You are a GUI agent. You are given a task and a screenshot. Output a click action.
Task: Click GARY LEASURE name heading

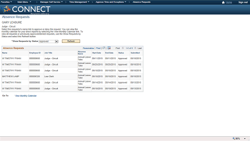click(x=12, y=22)
